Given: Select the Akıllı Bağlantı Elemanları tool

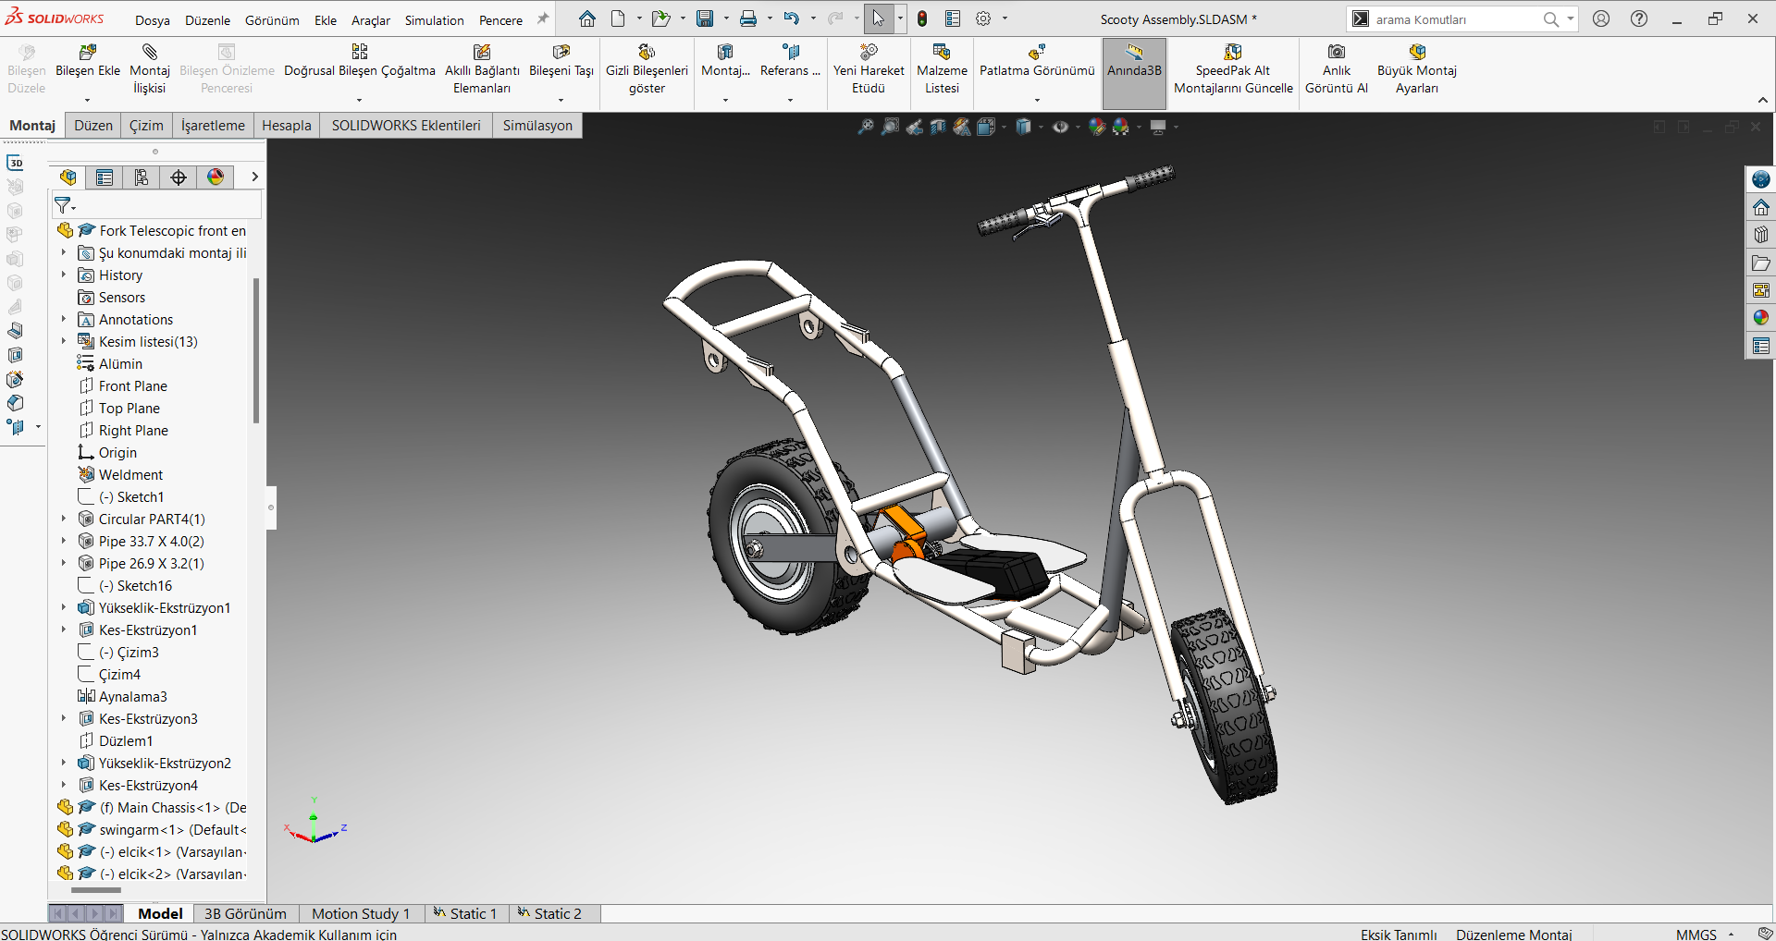Looking at the screenshot, I should point(481,53).
